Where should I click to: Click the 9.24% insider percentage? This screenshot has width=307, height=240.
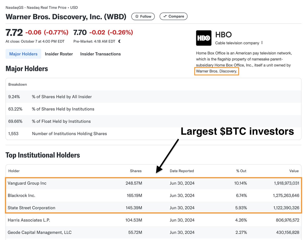tap(14, 97)
